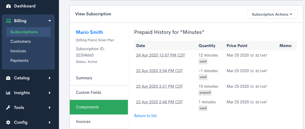The height and width of the screenshot is (129, 305).
Task: Expand the Insights menu arrow
Action: (x=50, y=93)
